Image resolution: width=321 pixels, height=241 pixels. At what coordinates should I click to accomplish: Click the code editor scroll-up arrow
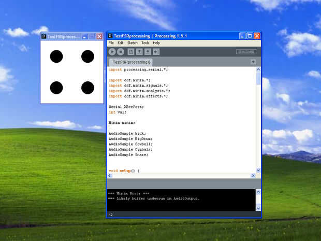258,69
